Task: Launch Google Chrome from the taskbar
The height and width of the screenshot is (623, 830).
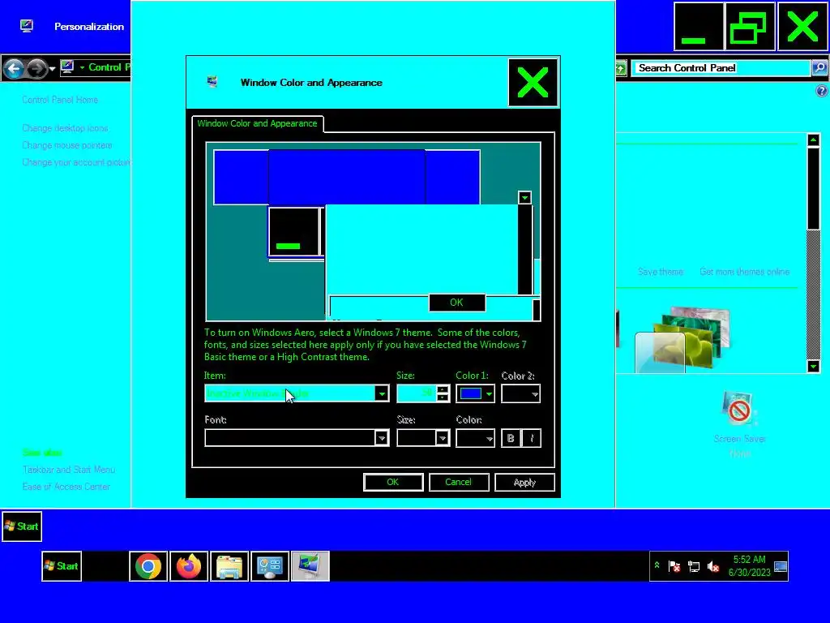Action: click(x=148, y=566)
